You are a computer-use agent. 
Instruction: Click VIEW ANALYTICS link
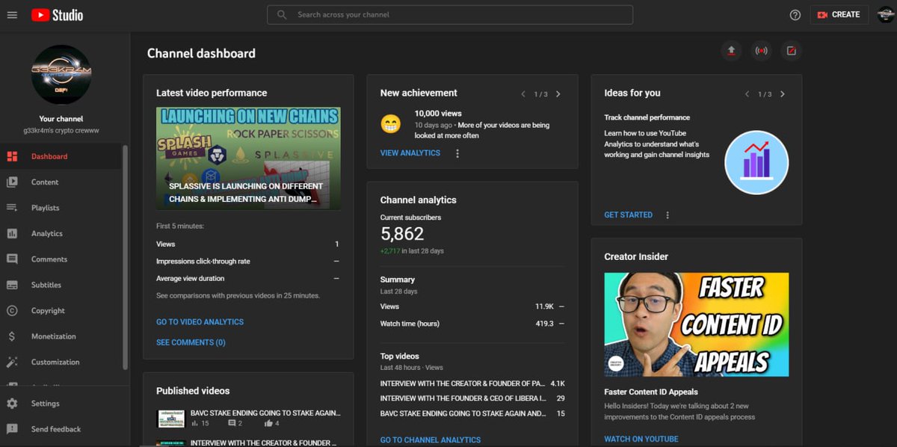click(410, 153)
